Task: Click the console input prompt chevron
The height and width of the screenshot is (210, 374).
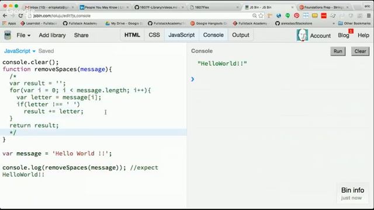Action: click(x=193, y=79)
